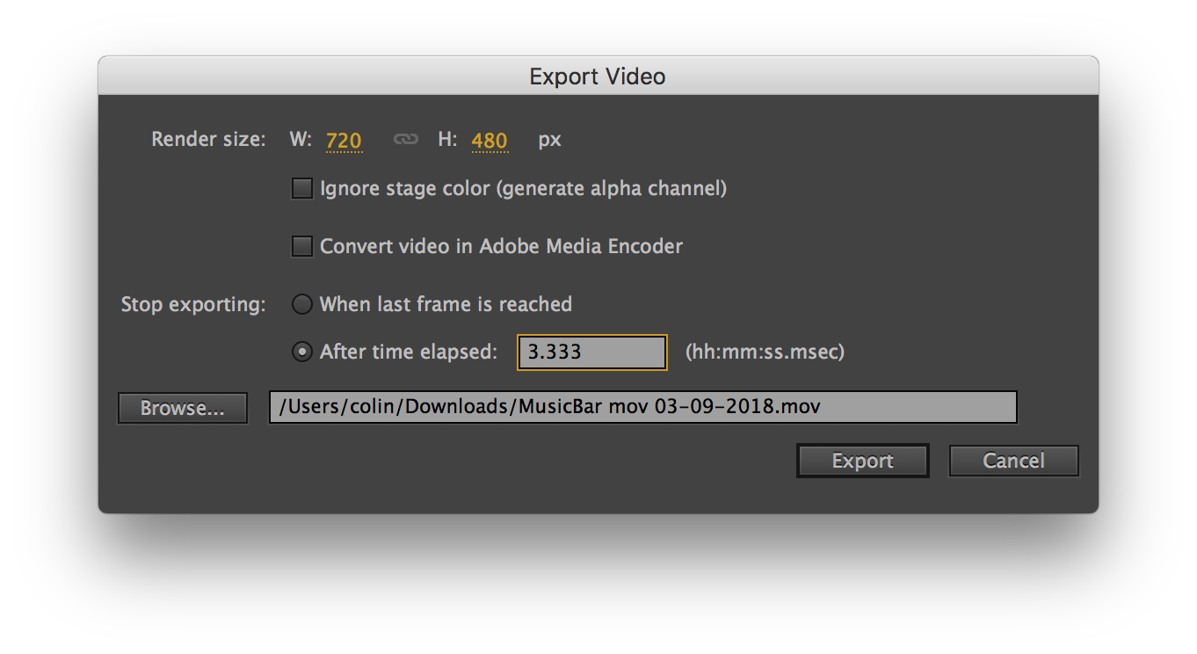
Task: Toggle the chain link constrain proportions icon
Action: (x=405, y=140)
